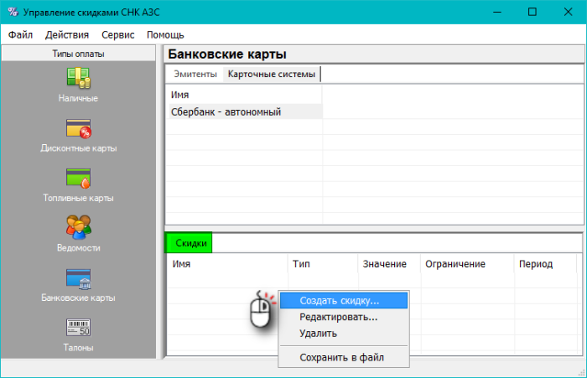Open the Сервис menu
This screenshot has height=378, width=587.
pos(117,35)
